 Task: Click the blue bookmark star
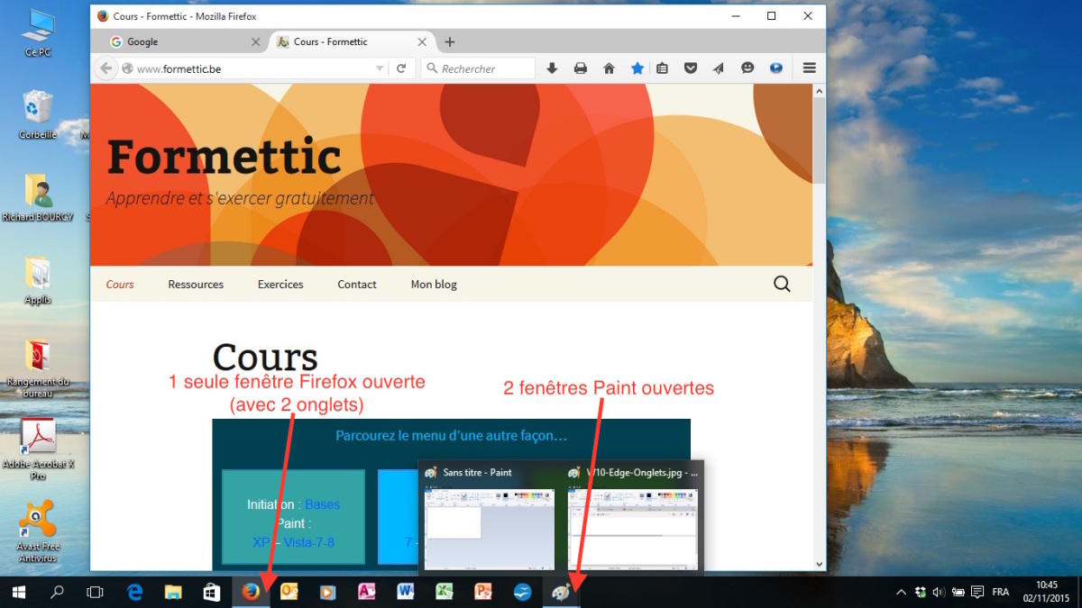(x=637, y=68)
